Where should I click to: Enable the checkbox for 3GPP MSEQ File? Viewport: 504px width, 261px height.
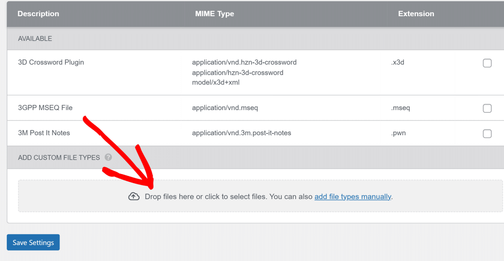click(487, 108)
